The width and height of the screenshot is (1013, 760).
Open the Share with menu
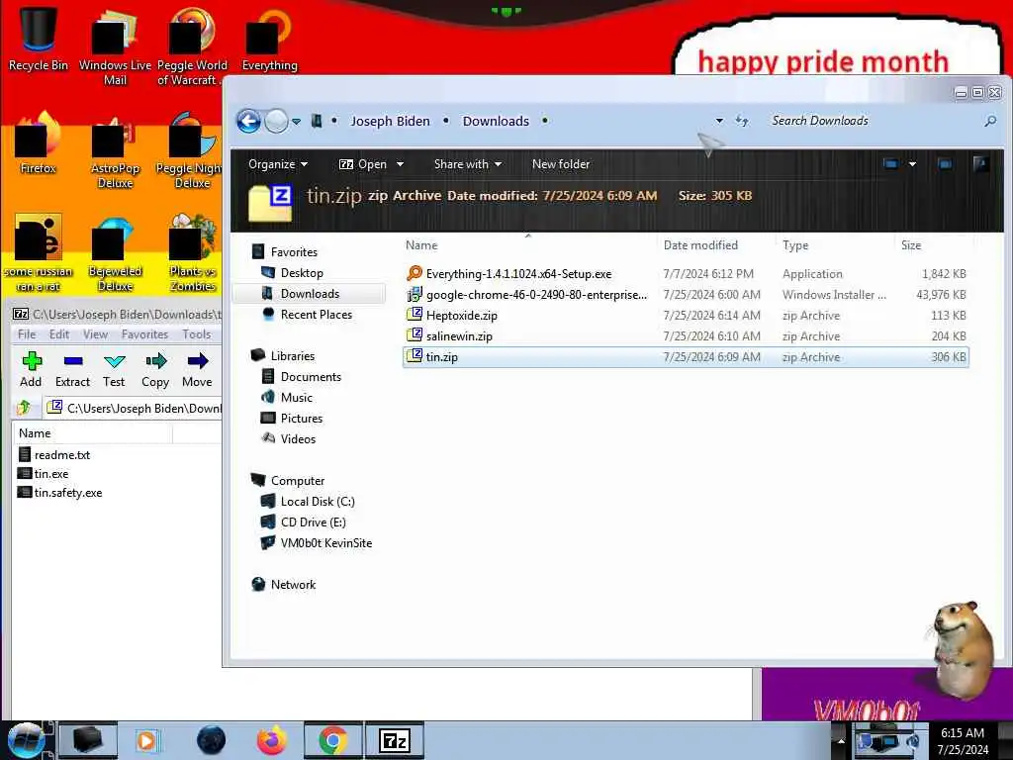[x=468, y=164]
